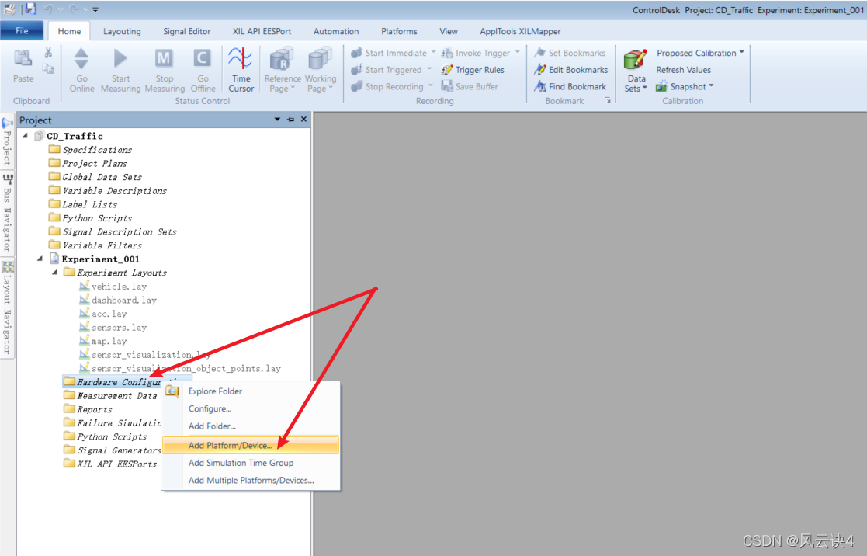Expand the Snapshot dropdown arrow

coord(711,87)
